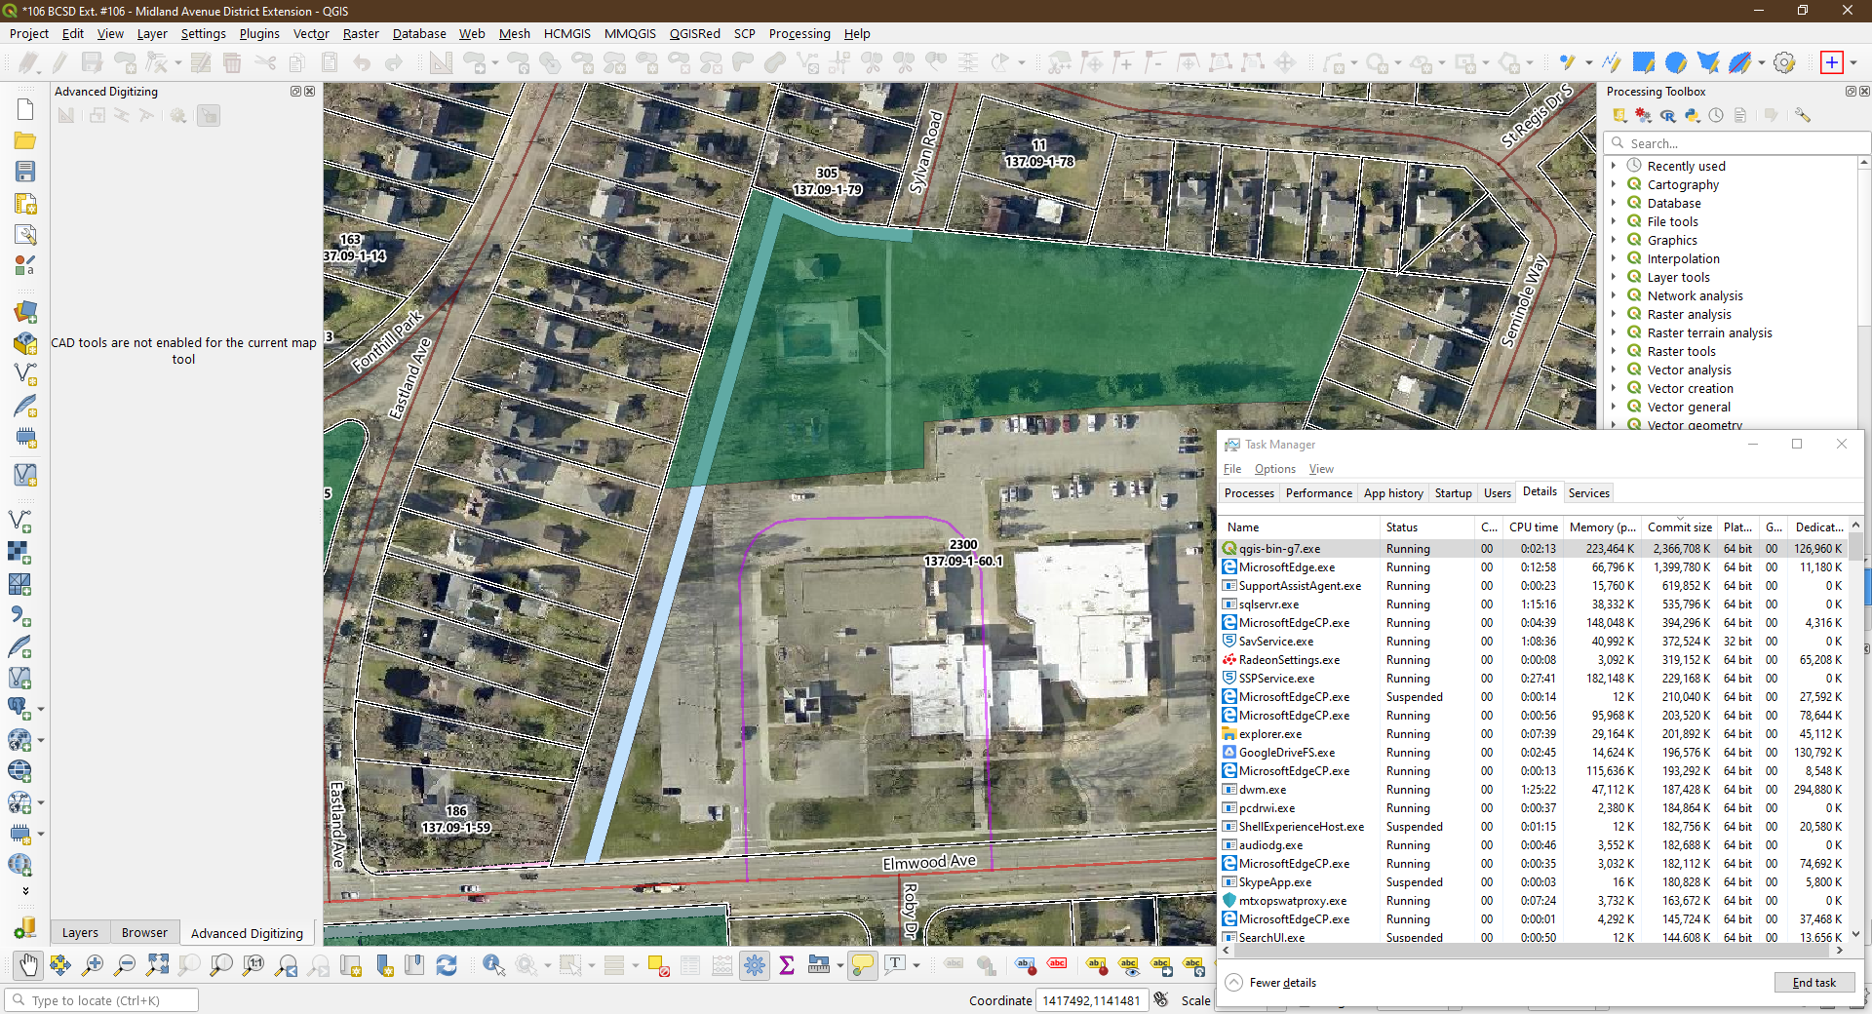
Task: Open the Vector menu
Action: pos(310,33)
